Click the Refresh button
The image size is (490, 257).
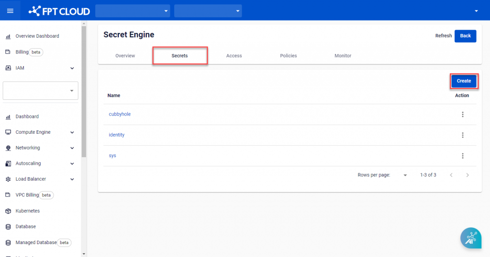coord(443,36)
